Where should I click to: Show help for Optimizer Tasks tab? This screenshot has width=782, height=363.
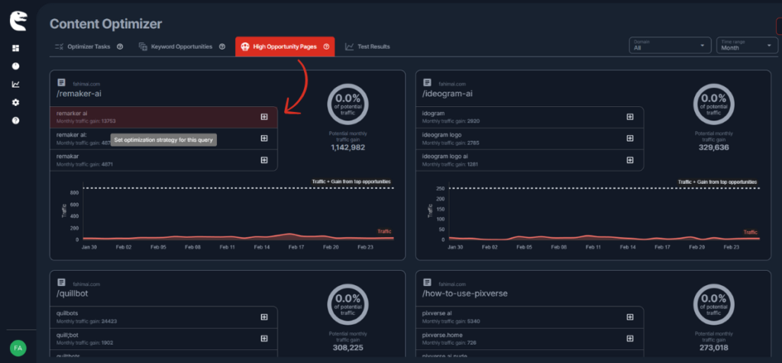(x=120, y=47)
